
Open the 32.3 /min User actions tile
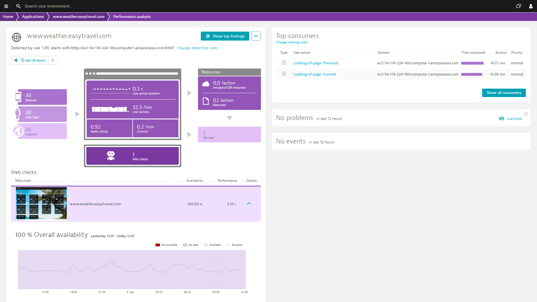pos(133,109)
